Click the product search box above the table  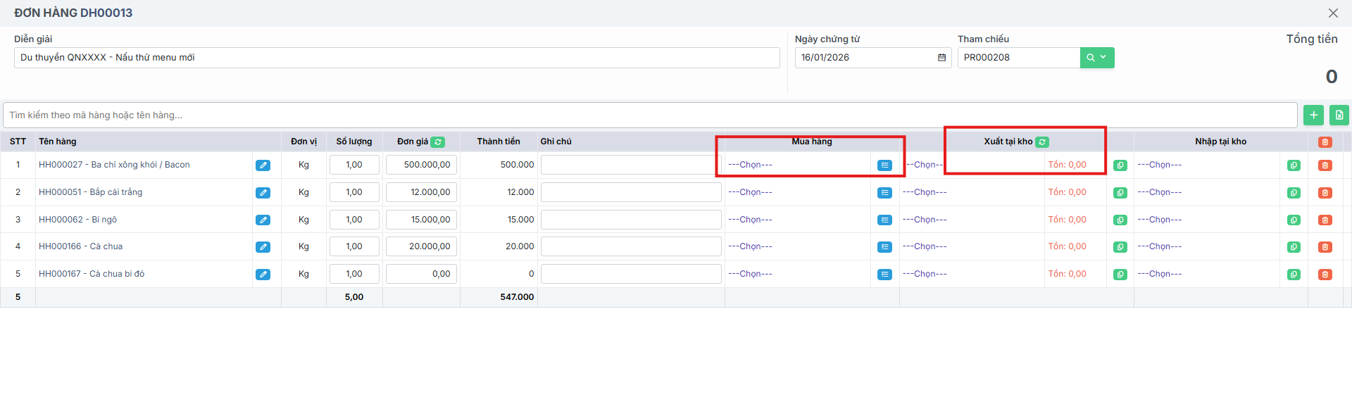649,115
